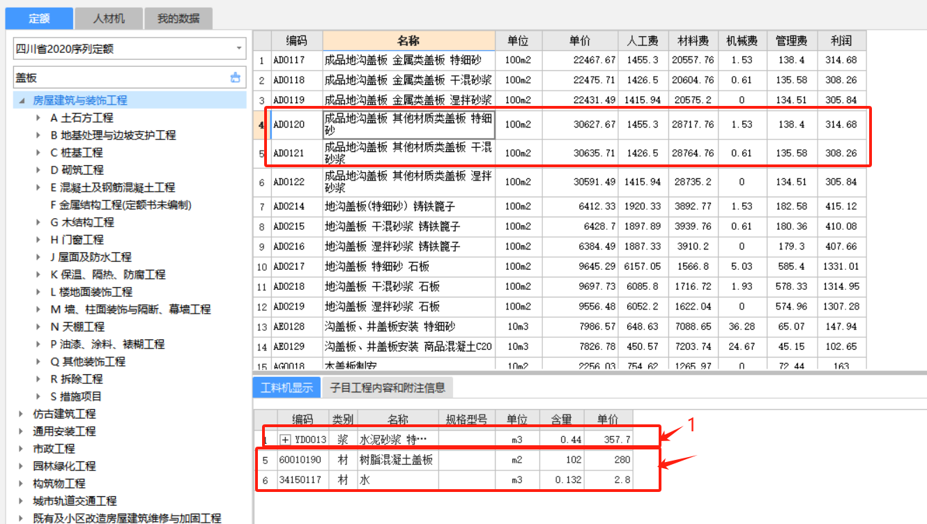The height and width of the screenshot is (524, 927).
Task: Click the 利润 column header
Action: (841, 40)
